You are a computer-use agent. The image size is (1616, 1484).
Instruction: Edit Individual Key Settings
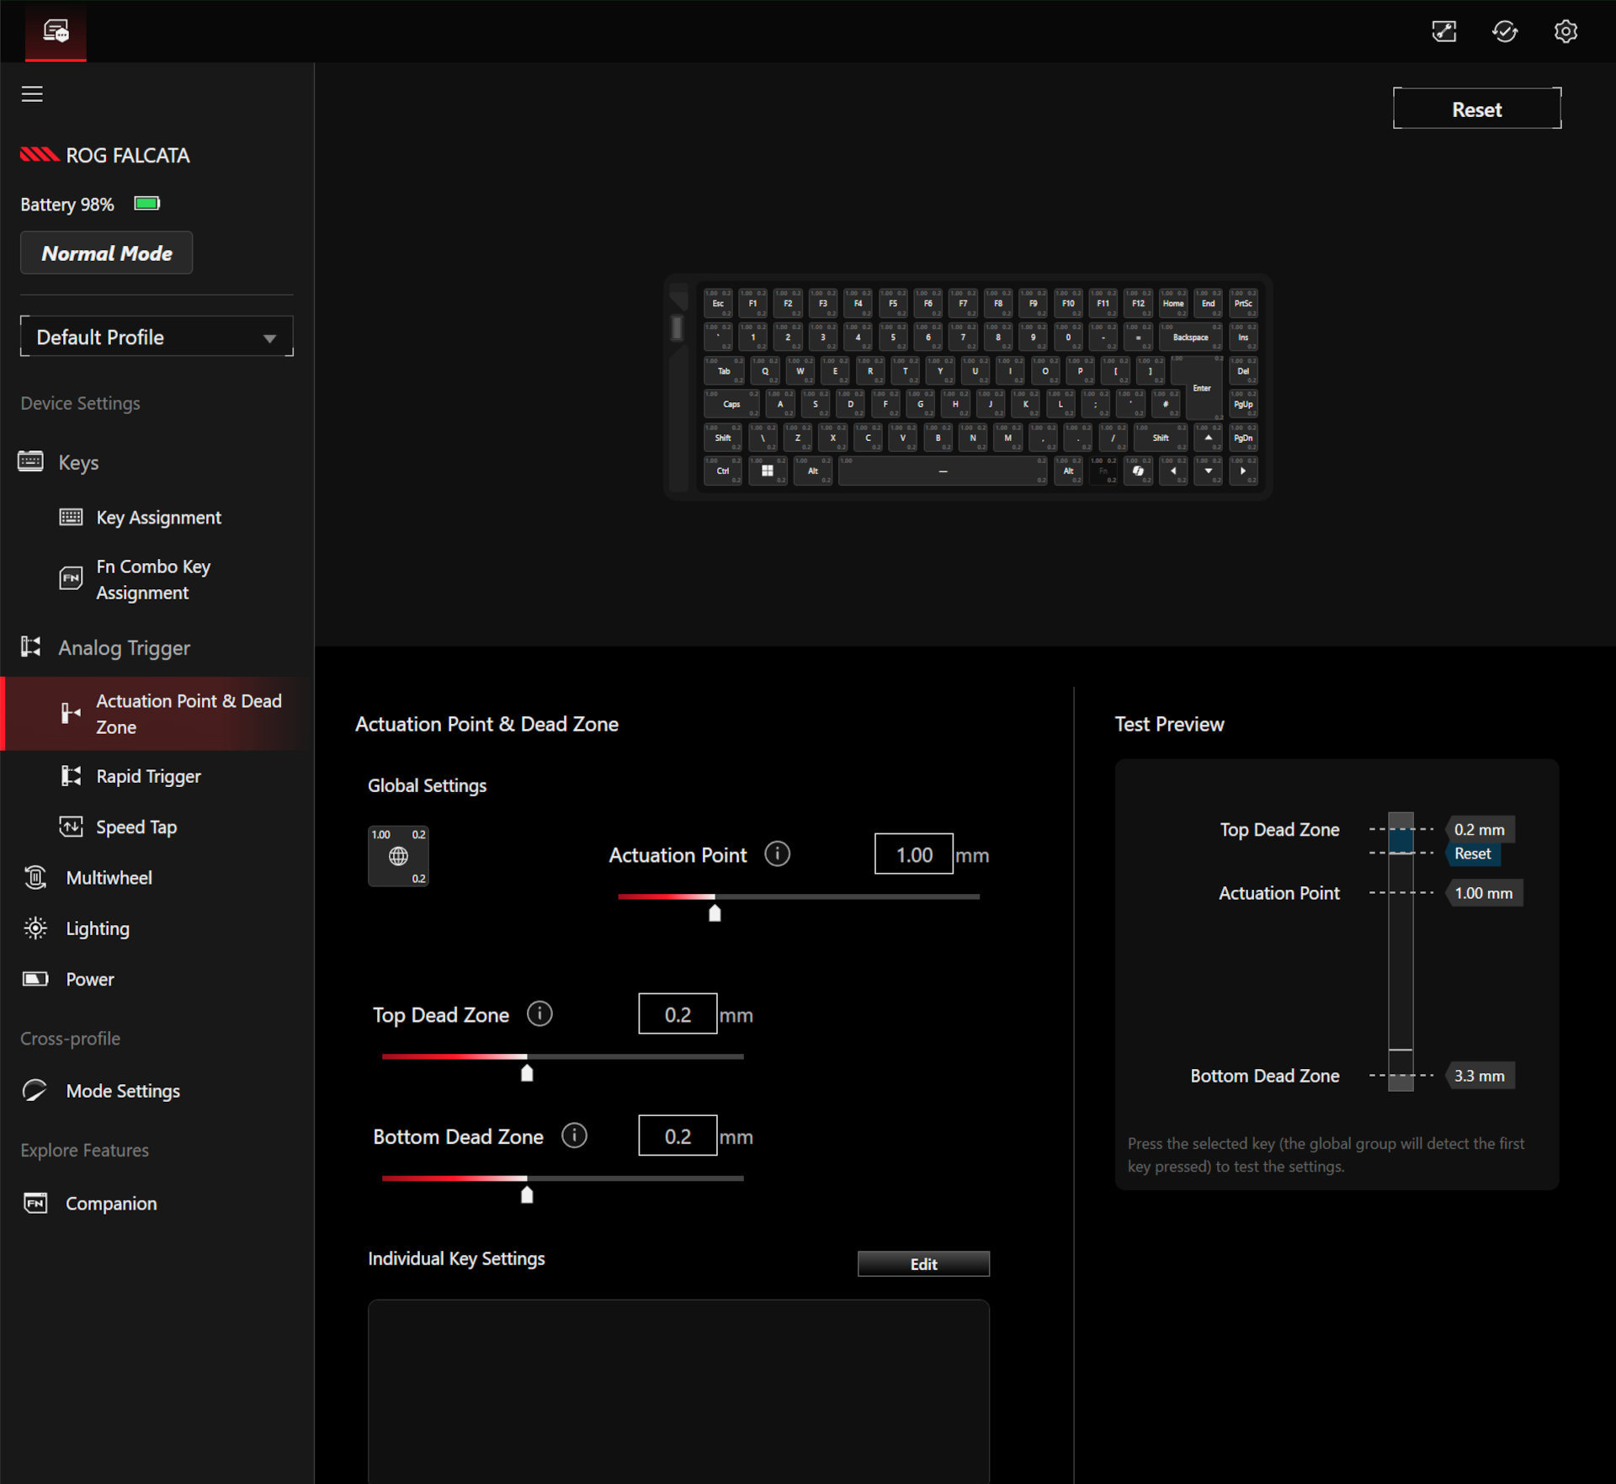[x=923, y=1263]
